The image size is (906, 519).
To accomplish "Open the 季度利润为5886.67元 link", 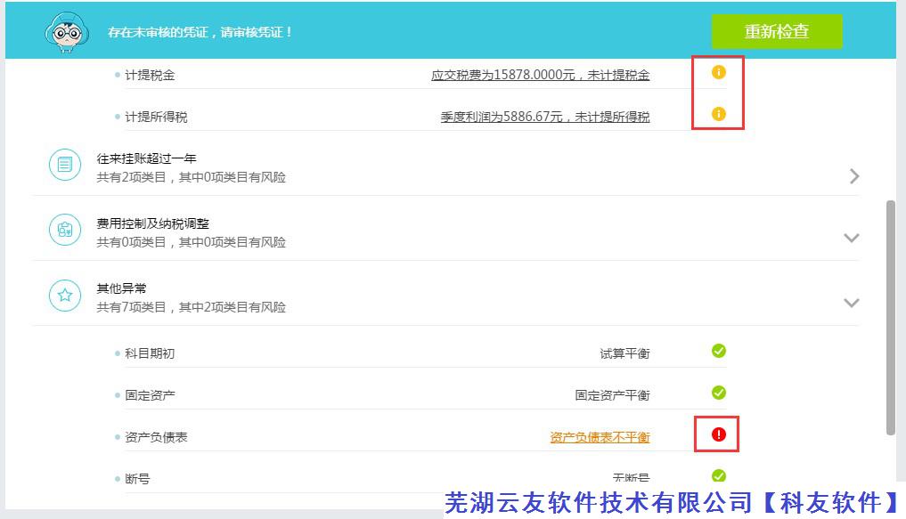I will [x=545, y=117].
